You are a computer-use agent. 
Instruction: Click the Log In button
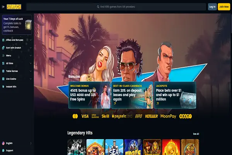point(212,7)
